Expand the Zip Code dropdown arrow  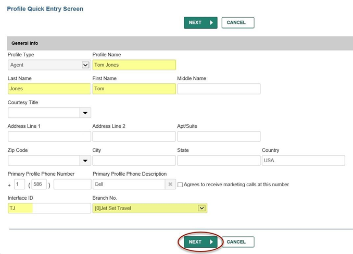point(85,161)
